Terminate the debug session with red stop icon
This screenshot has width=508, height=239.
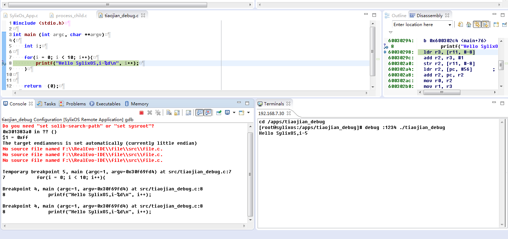pyautogui.click(x=141, y=113)
